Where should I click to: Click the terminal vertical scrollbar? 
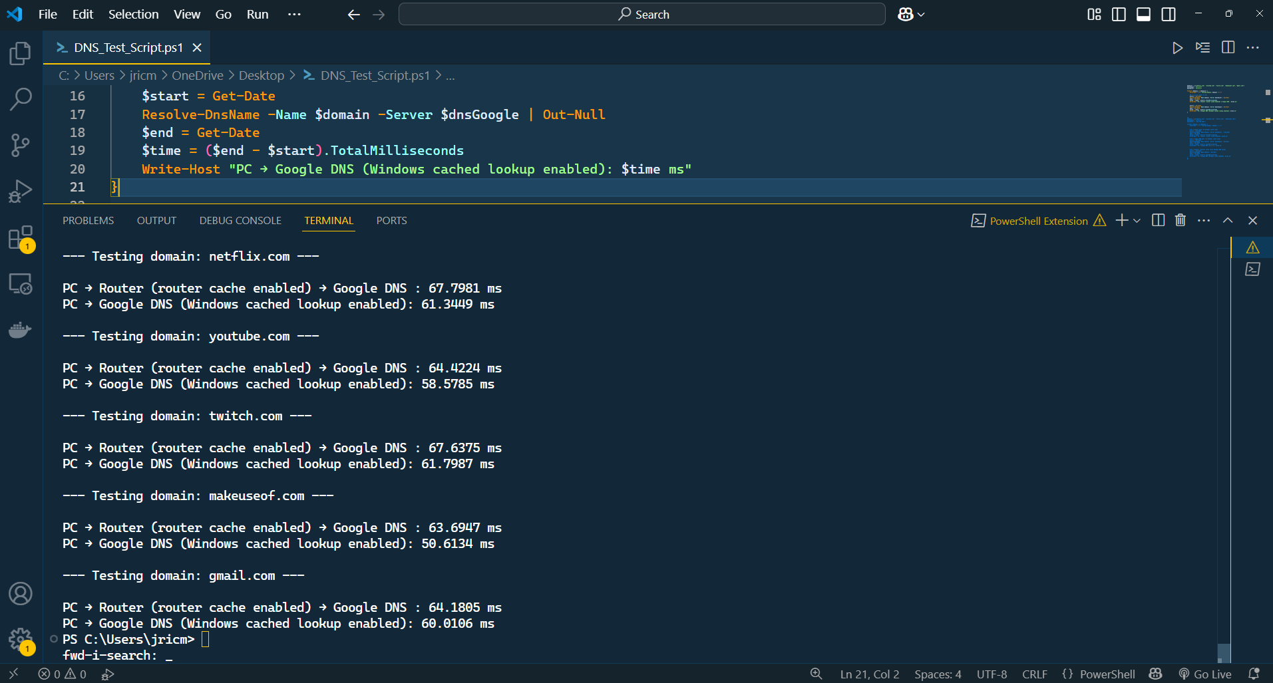1224,652
